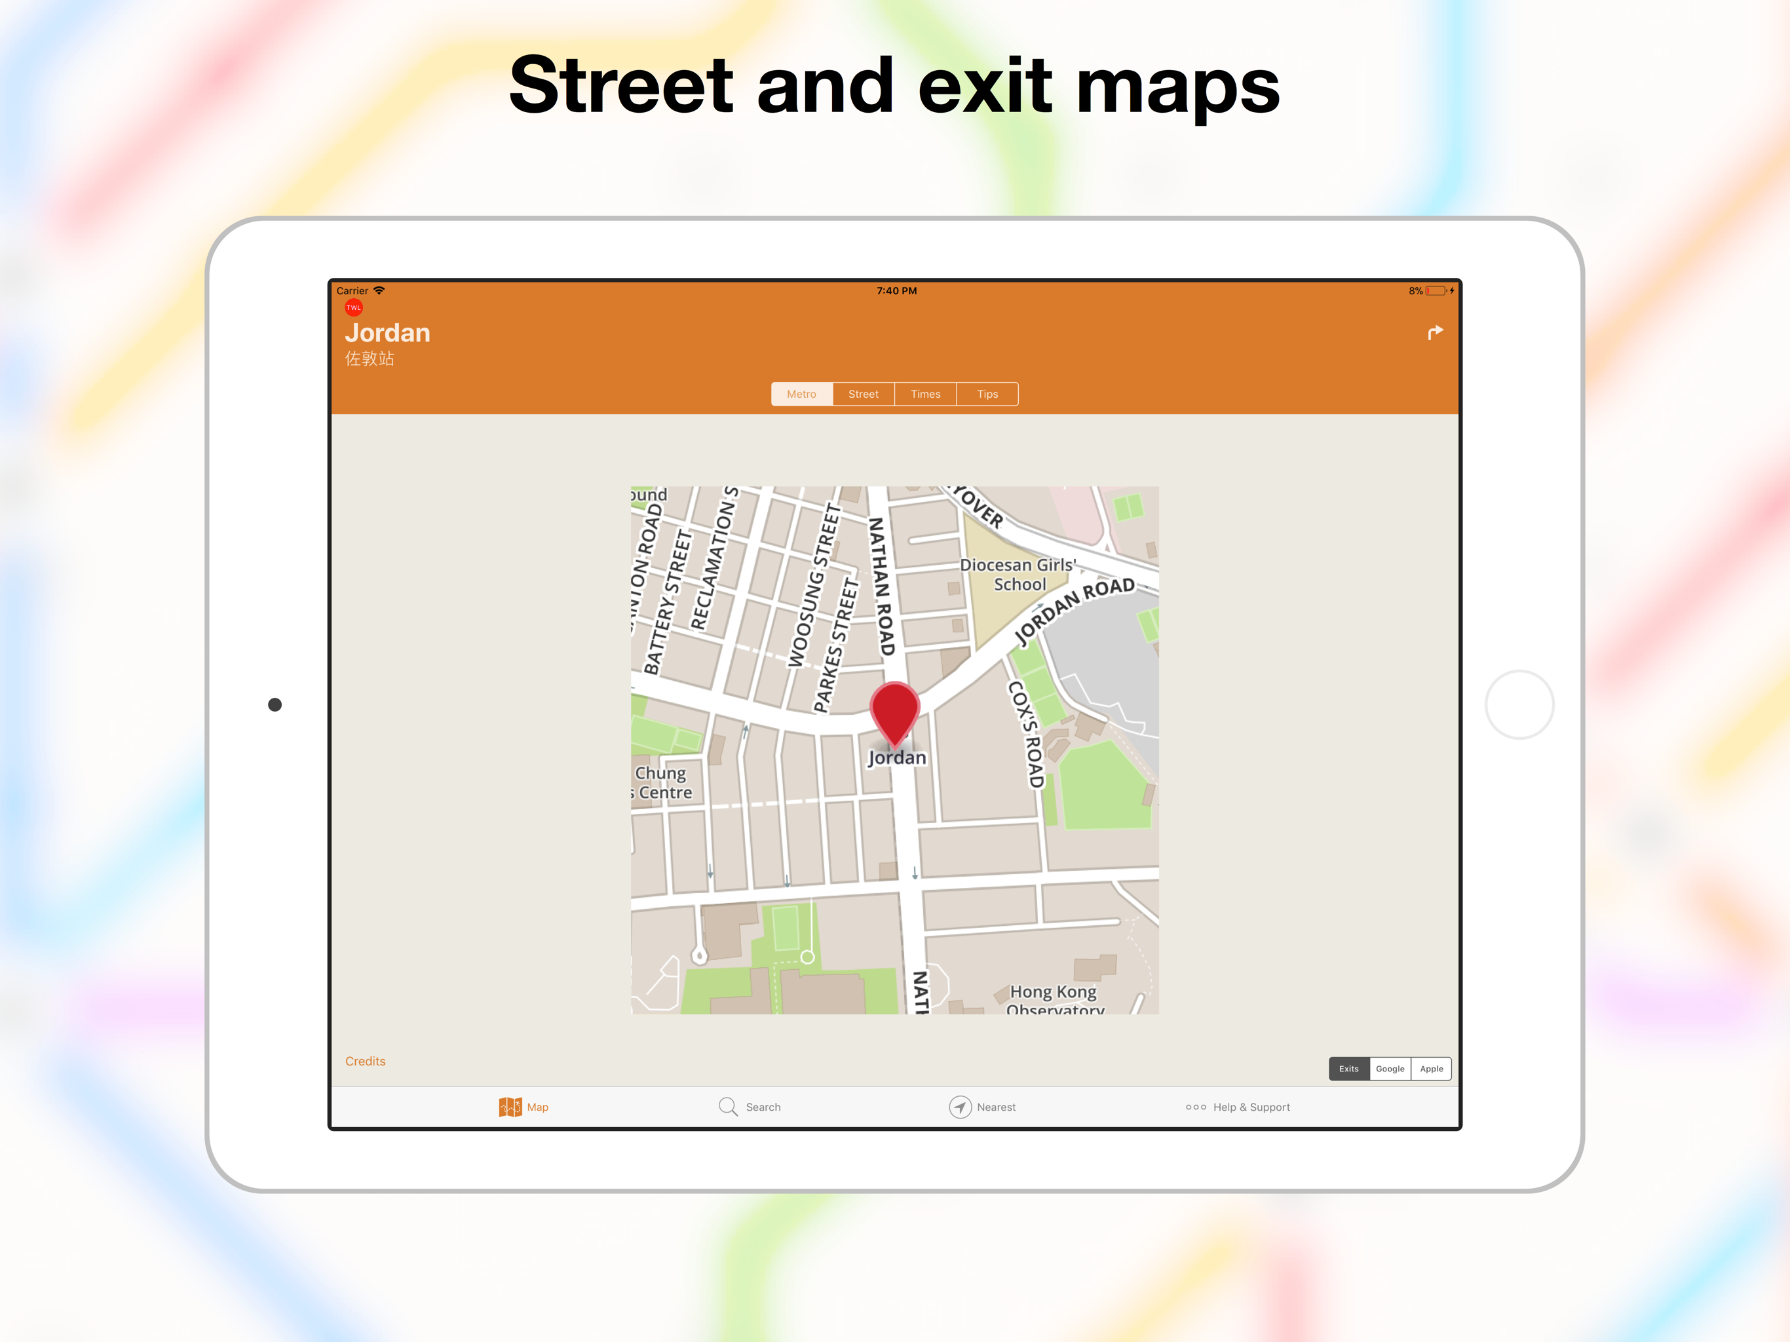The width and height of the screenshot is (1790, 1342).
Task: Open the Credits link
Action: tap(365, 1061)
